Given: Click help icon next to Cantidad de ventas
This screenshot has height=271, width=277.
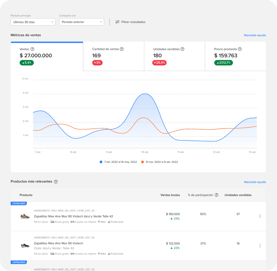Looking at the screenshot, I should click(x=122, y=49).
